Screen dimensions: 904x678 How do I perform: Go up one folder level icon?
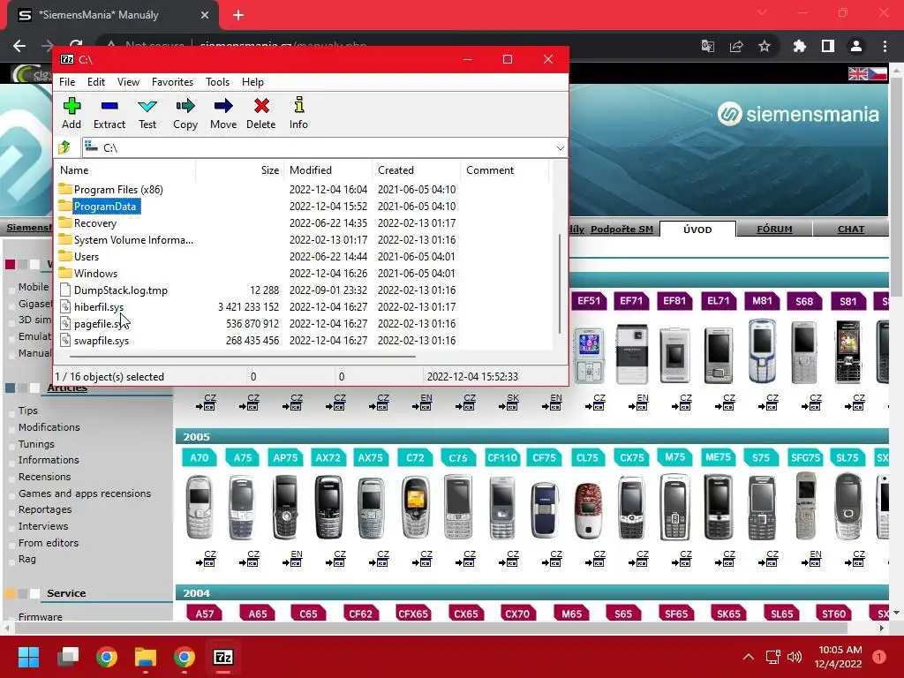point(64,147)
